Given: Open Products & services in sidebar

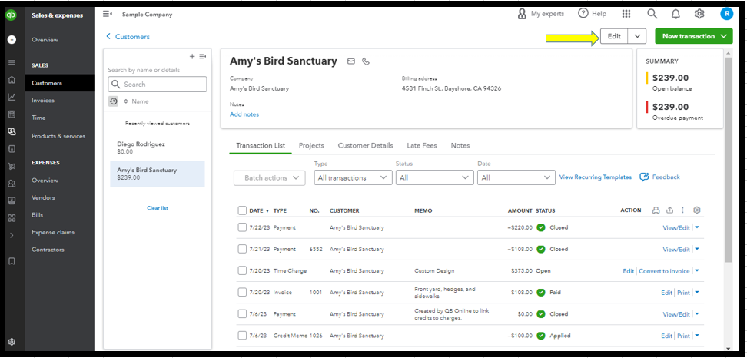Looking at the screenshot, I should (x=59, y=136).
